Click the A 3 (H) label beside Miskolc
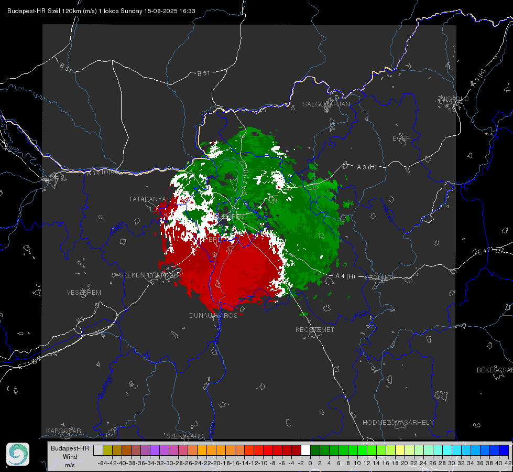Screen dimensions: 513x472 478,78
